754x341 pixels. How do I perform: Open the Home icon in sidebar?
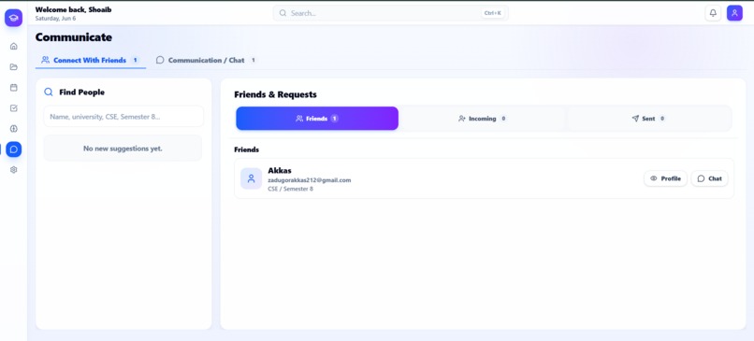[13, 46]
